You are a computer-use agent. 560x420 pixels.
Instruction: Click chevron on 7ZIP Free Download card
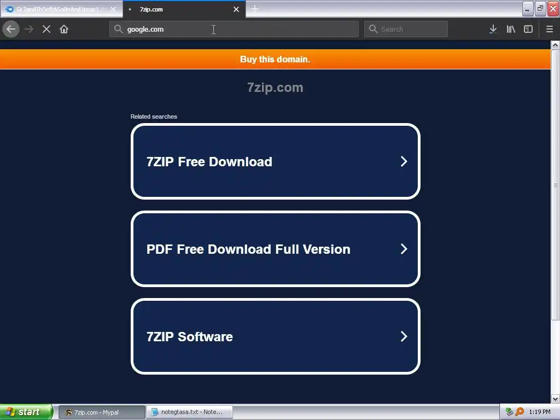tap(404, 161)
